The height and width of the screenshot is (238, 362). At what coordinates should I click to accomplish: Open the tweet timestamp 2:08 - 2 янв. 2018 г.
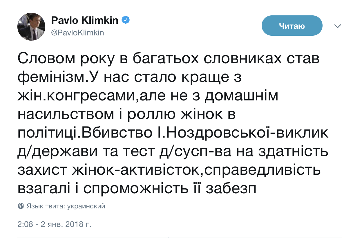pos(54,225)
